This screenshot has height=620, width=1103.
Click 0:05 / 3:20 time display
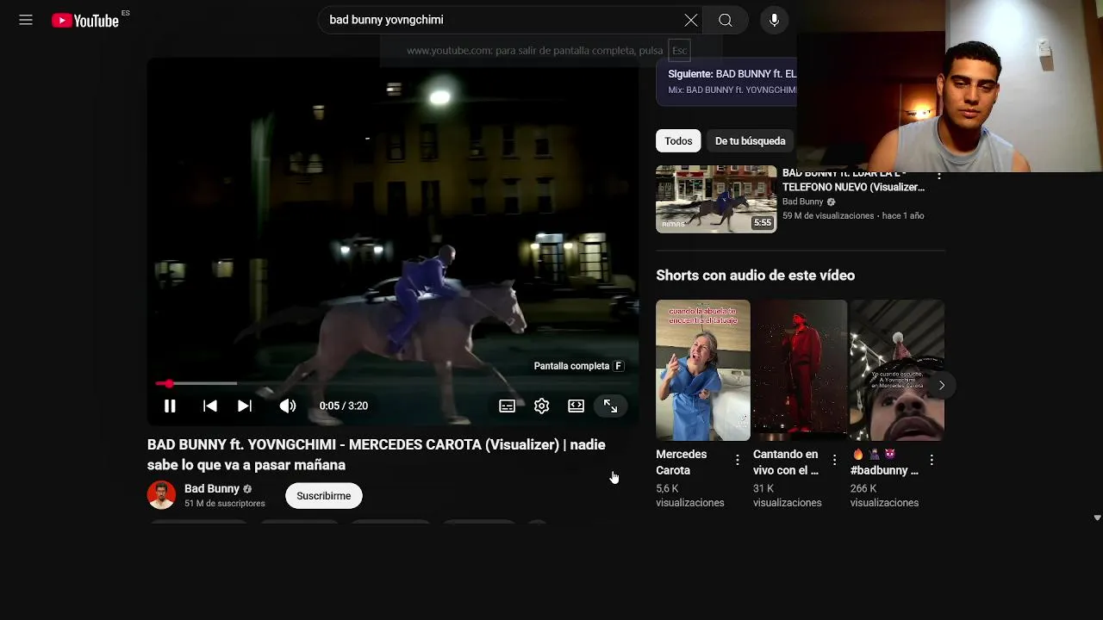[344, 406]
